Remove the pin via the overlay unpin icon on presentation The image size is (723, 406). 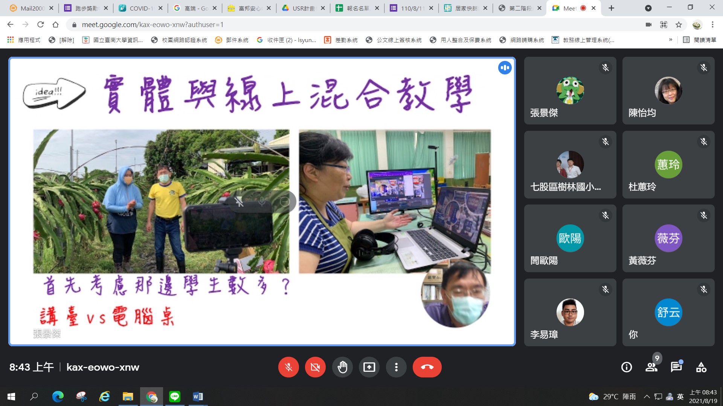(239, 202)
